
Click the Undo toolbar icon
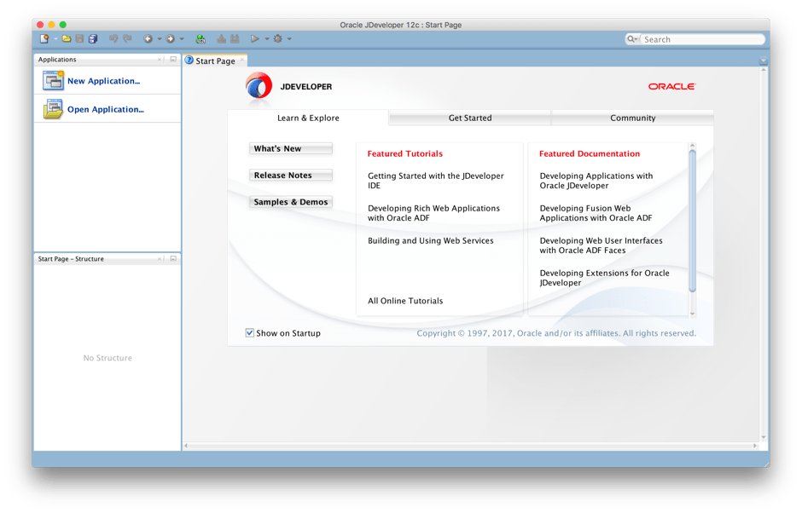click(x=113, y=39)
